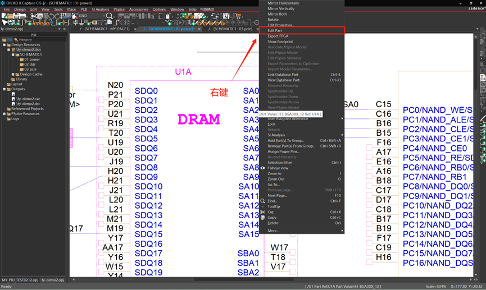Switch to the File tab in project panel
486x290 pixels.
pos(7,40)
